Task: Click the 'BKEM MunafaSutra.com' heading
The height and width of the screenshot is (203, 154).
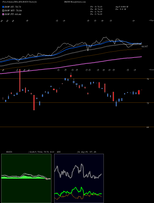Action: coord(75,2)
